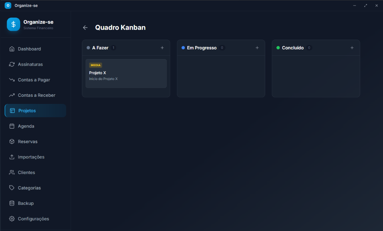Open Assinaturas from the sidebar icon
This screenshot has height=231, width=383.
point(12,64)
